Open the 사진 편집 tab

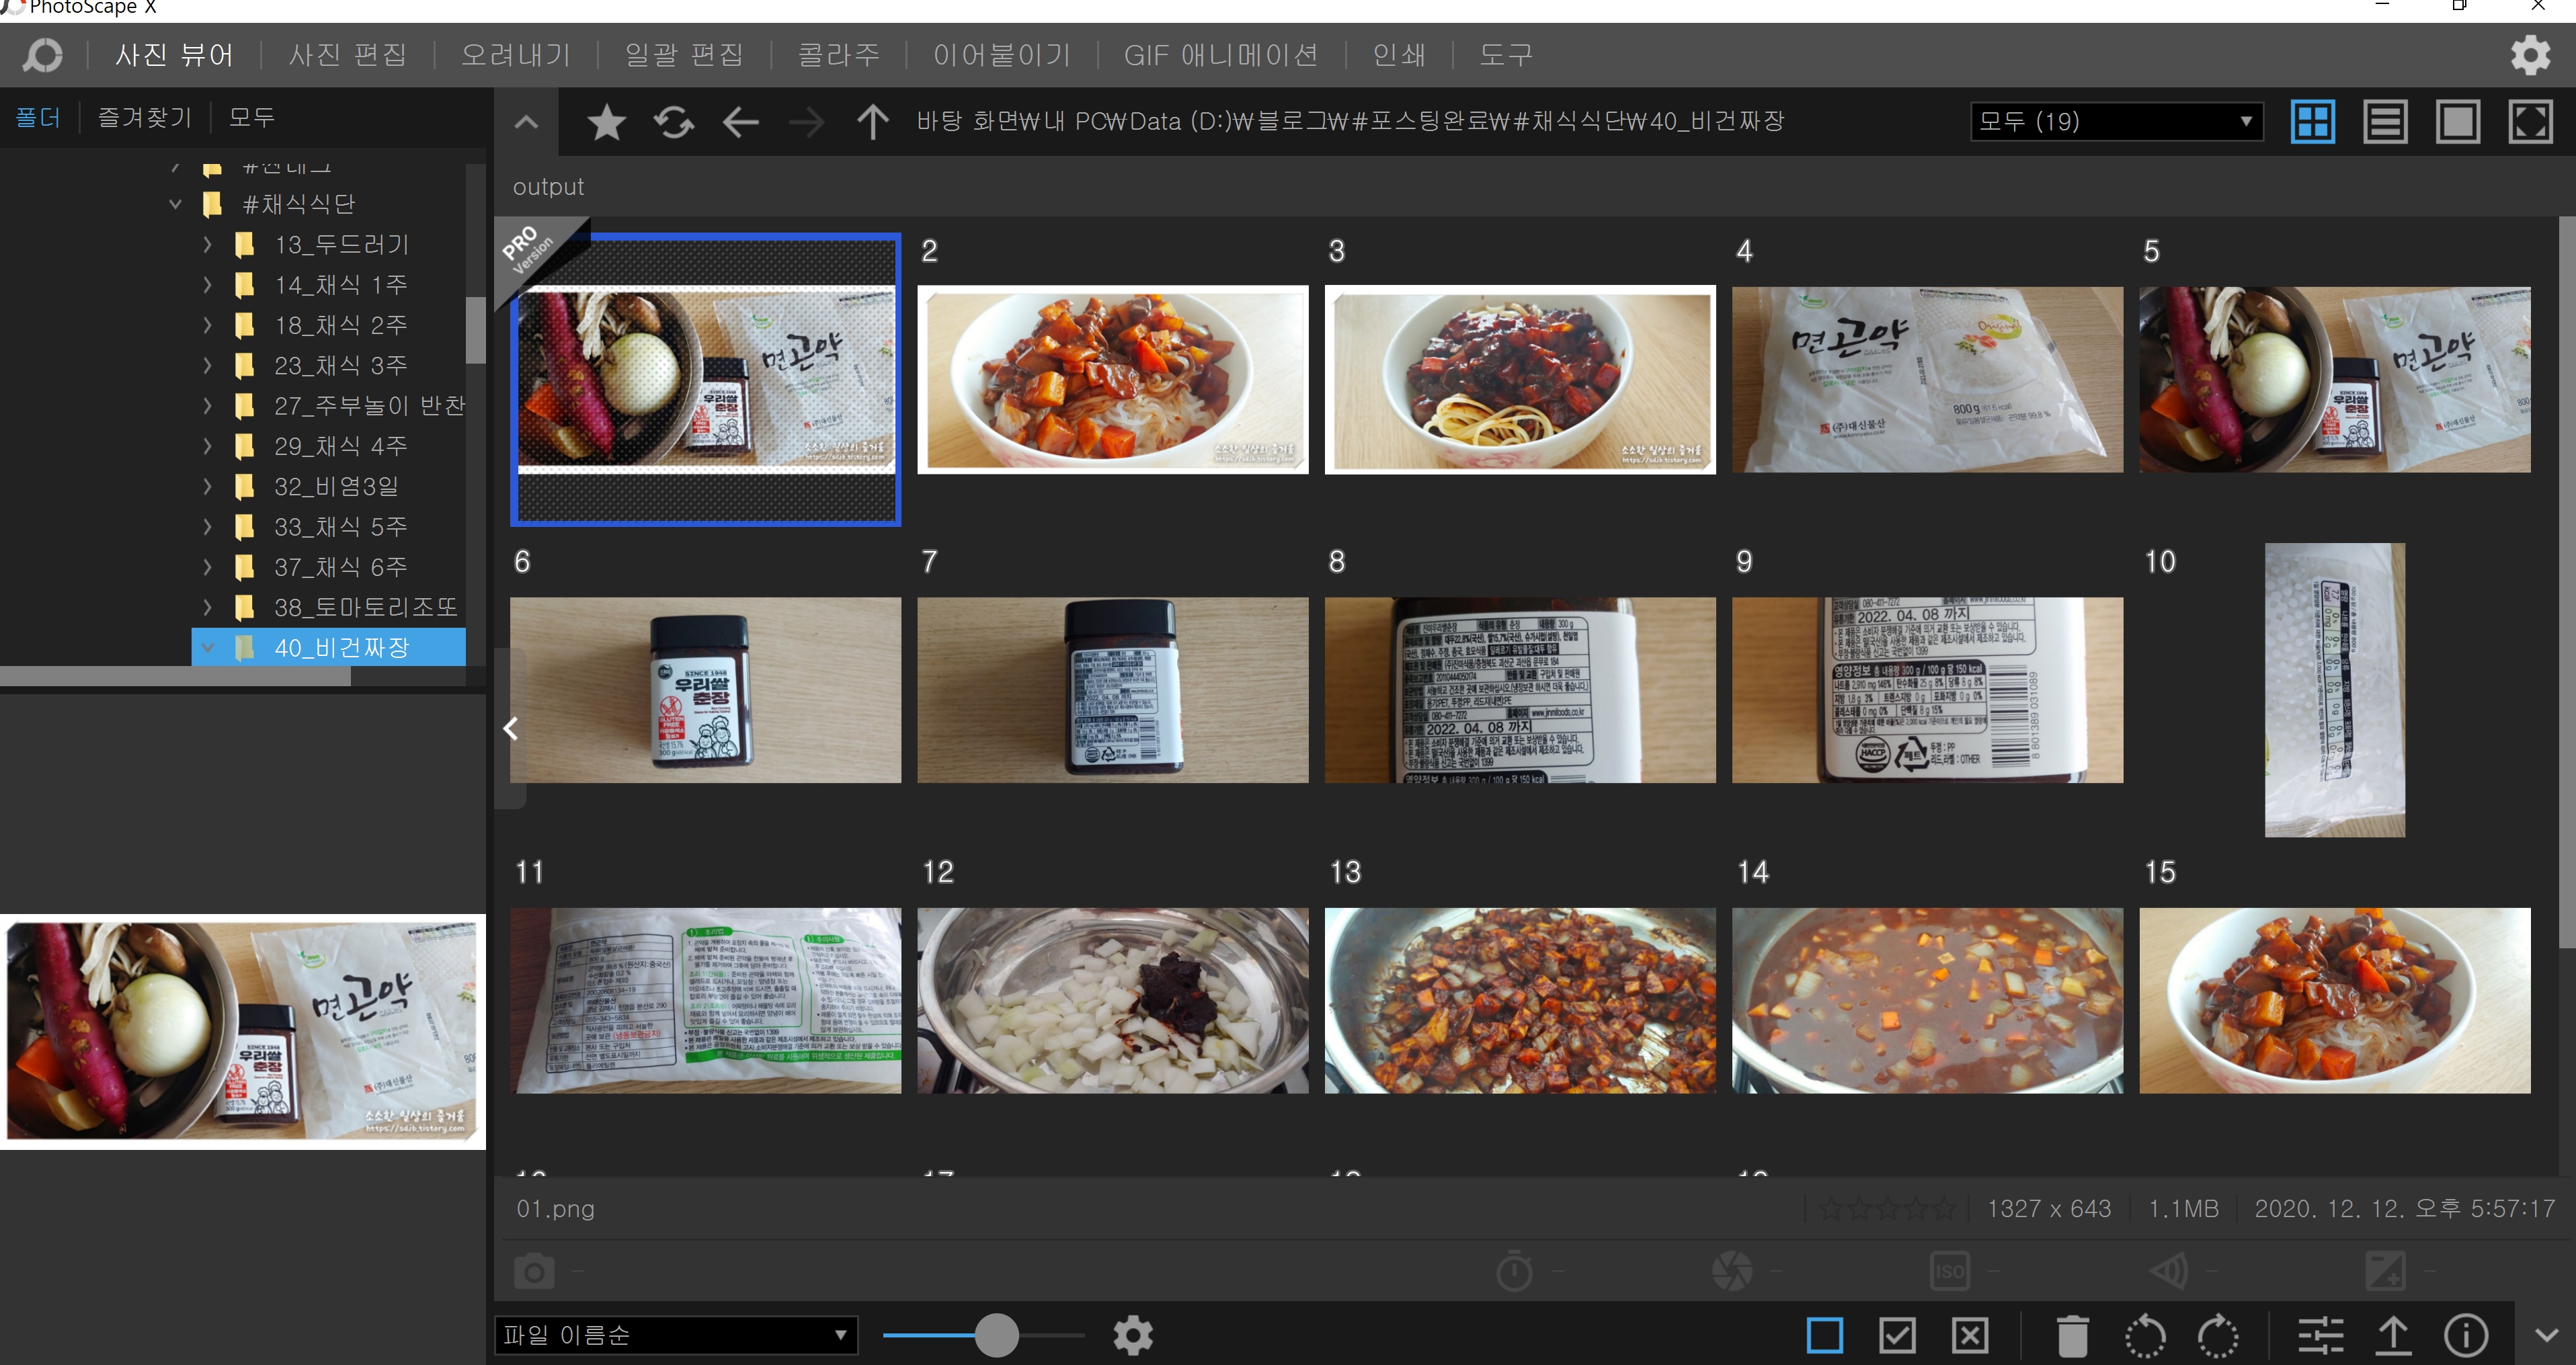coord(348,54)
